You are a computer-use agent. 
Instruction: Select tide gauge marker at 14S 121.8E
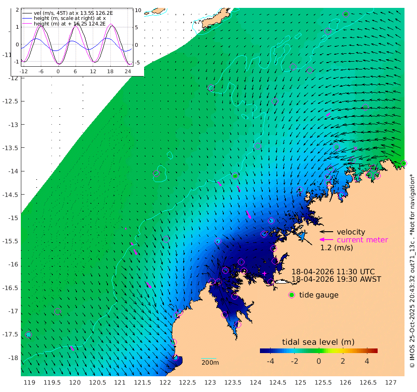(x=157, y=173)
